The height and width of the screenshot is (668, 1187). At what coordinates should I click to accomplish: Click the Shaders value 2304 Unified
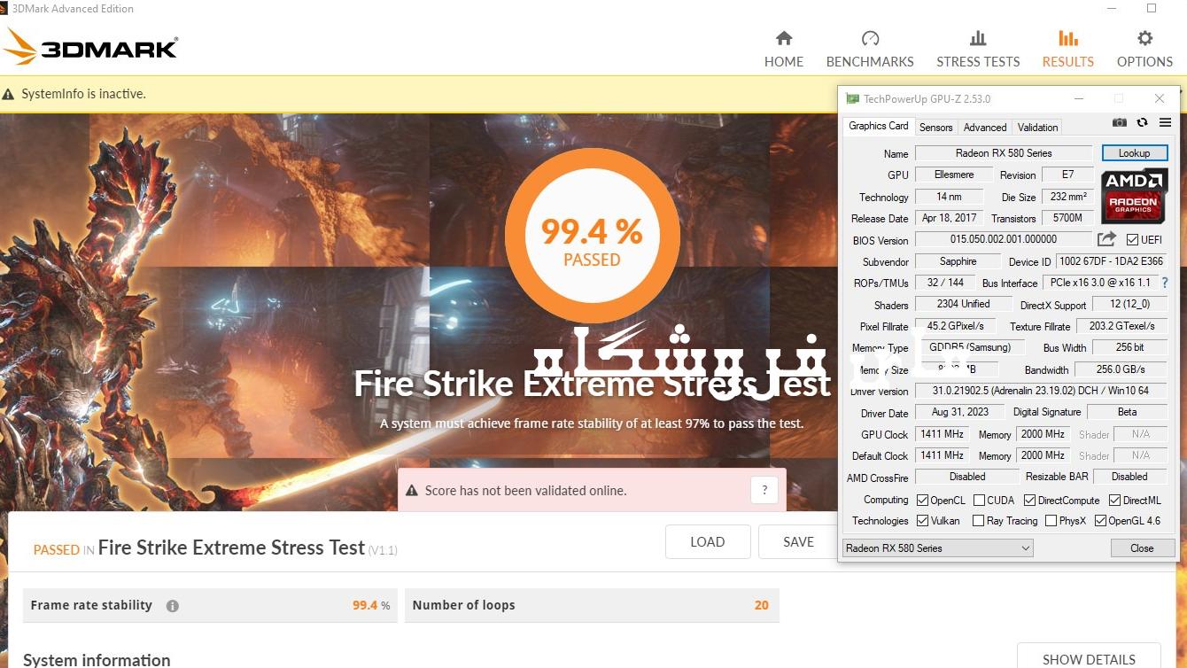963,304
